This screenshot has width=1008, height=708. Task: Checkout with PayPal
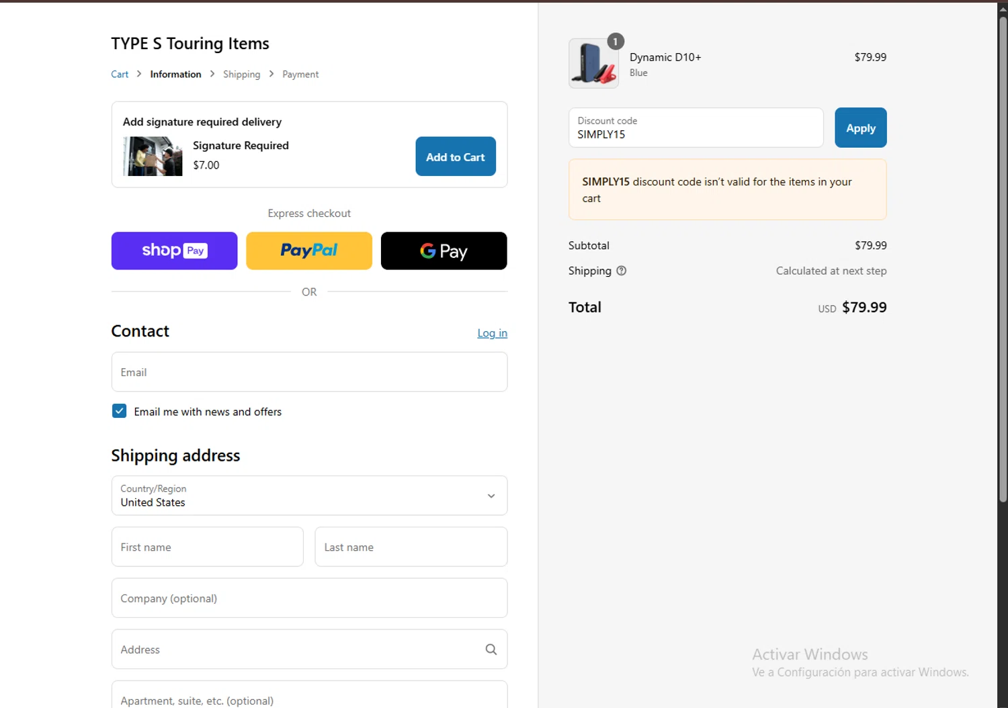coord(309,251)
